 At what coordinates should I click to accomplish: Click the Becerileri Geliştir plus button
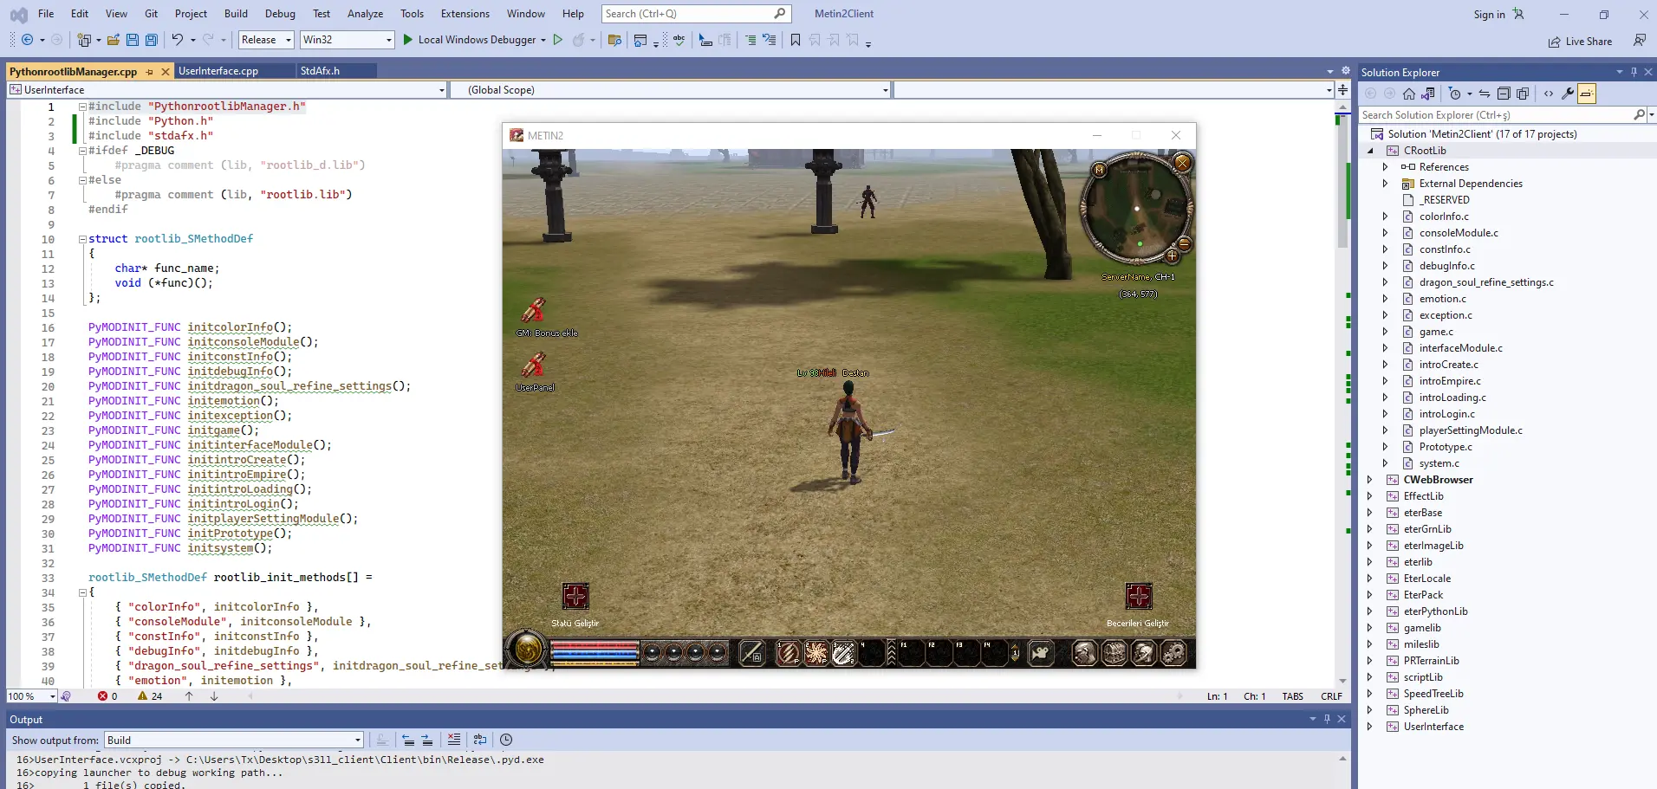1139,596
